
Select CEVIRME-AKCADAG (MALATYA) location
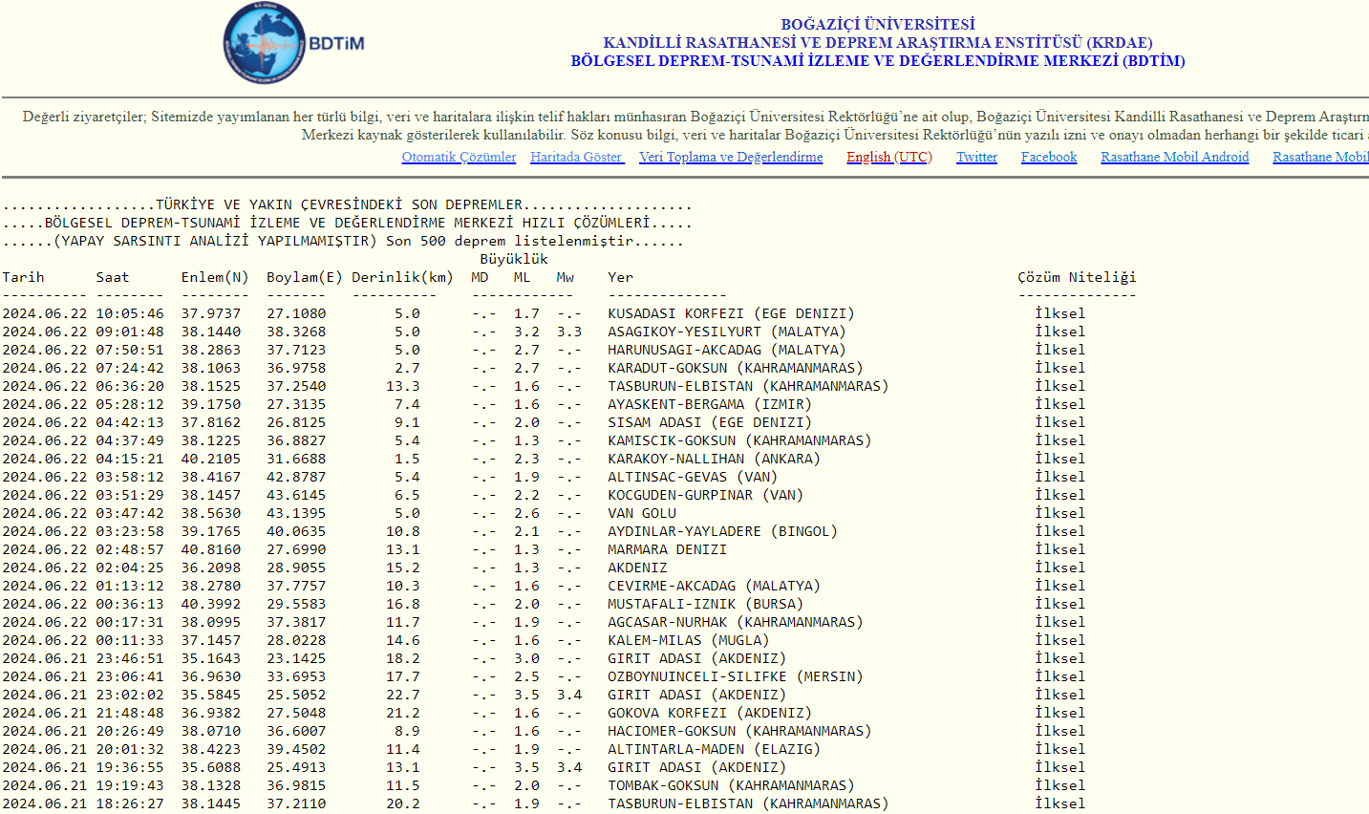tap(714, 586)
